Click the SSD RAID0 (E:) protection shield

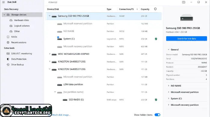coord(156,100)
